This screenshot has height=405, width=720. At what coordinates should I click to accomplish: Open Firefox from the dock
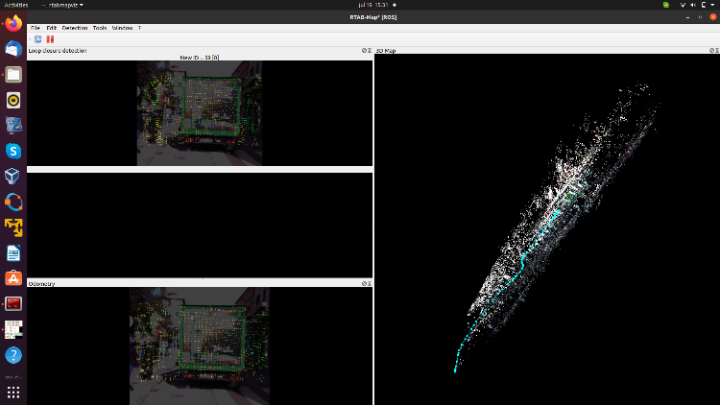[13, 24]
